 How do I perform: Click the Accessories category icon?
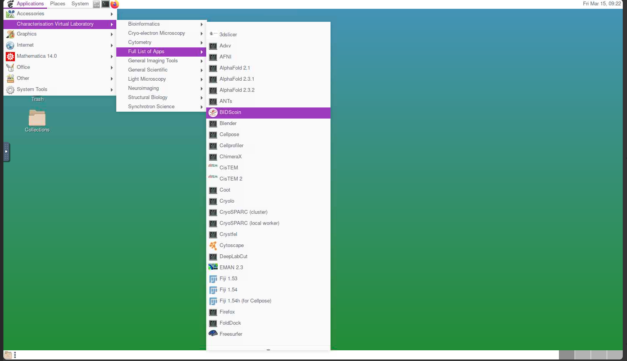click(x=10, y=14)
